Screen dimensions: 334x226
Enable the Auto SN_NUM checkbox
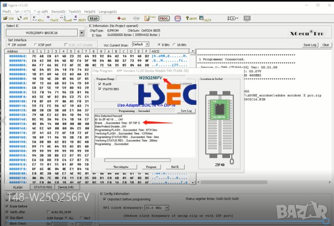pos(49,212)
